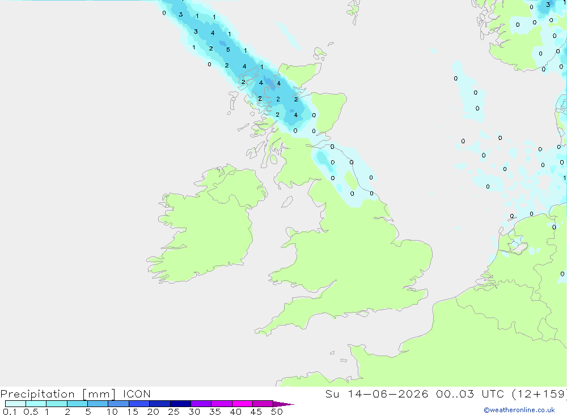Click the '40' legend scale label
The width and height of the screenshot is (567, 415).
[236, 412]
